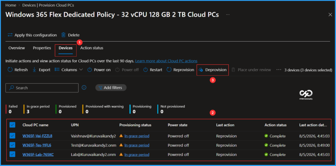Sort by UPN column header
The height and width of the screenshot is (166, 336).
pos(75,125)
